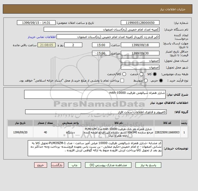Click the جزئیات اطلاعات نیاز page title

tap(173, 9)
